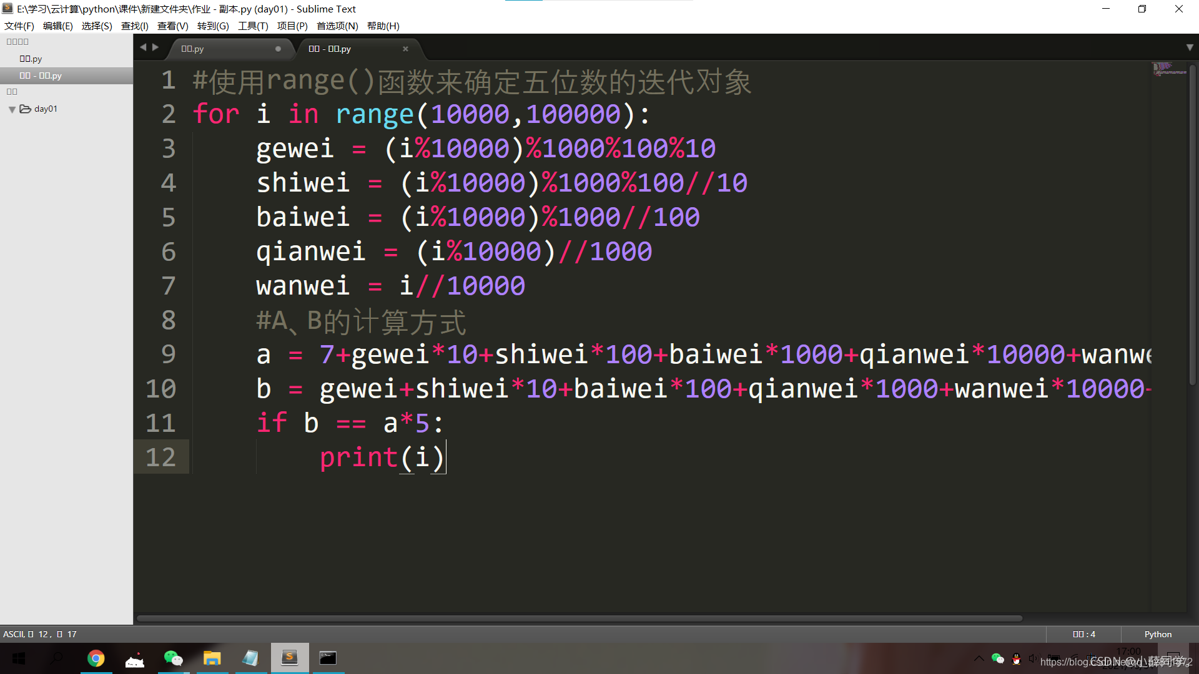Click line number 1 in the gutter
Viewport: 1199px width, 674px height.
168,80
